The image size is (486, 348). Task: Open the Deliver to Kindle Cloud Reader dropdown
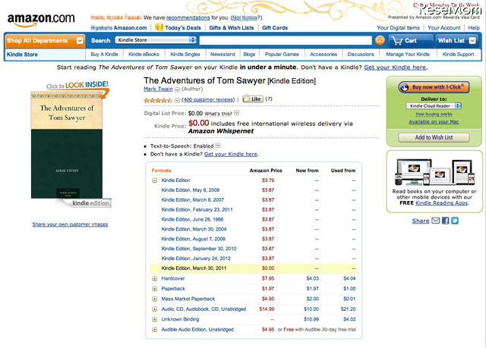[x=434, y=106]
